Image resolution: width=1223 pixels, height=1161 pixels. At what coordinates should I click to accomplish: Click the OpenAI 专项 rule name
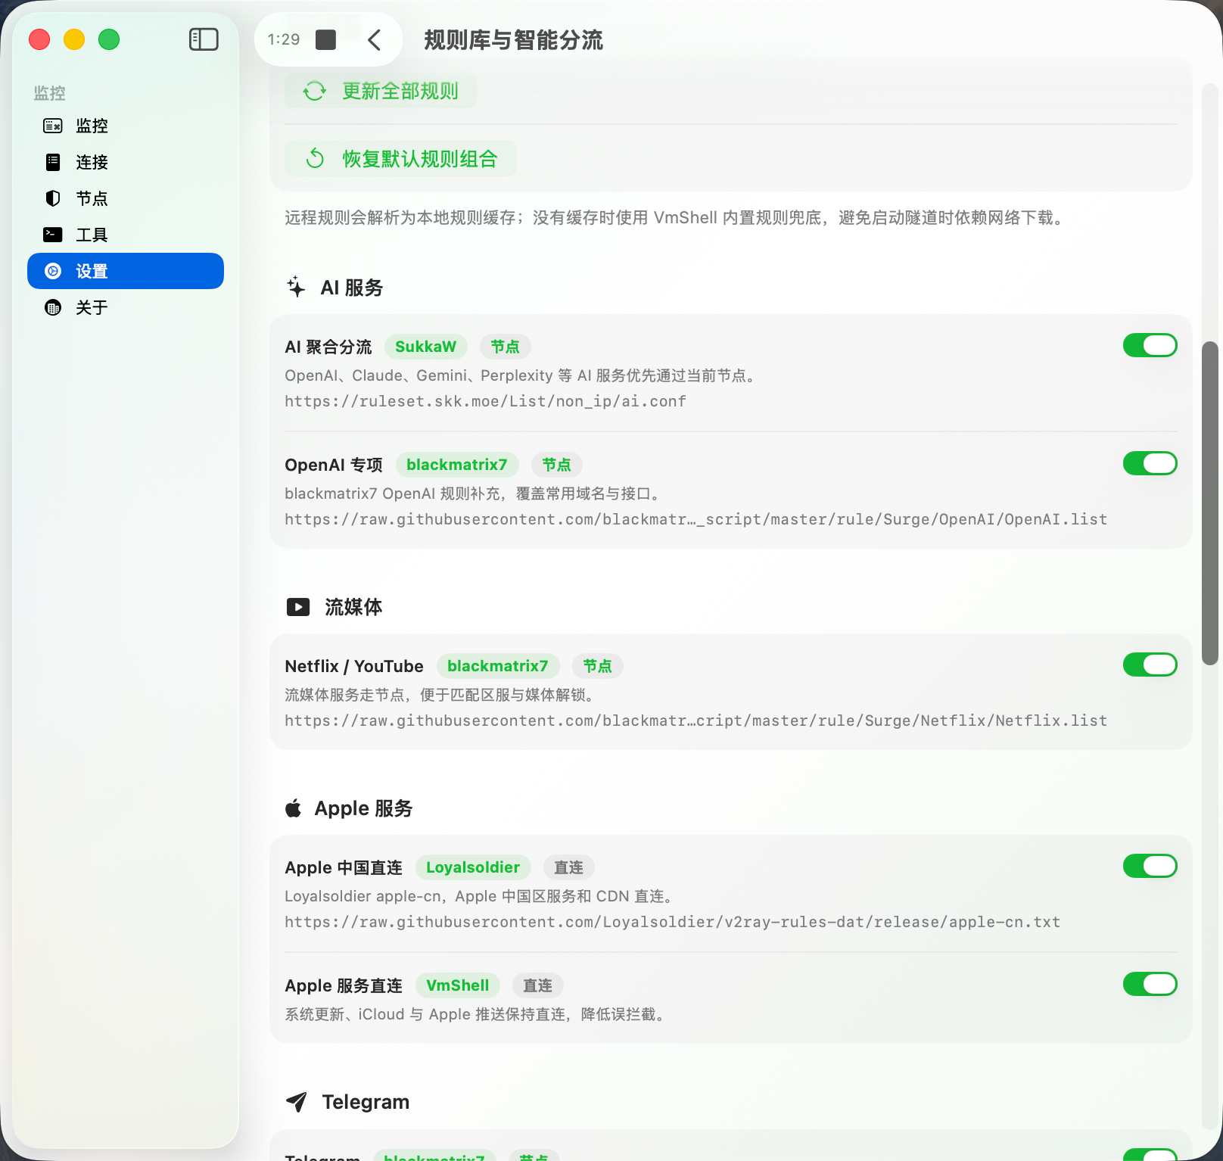334,465
